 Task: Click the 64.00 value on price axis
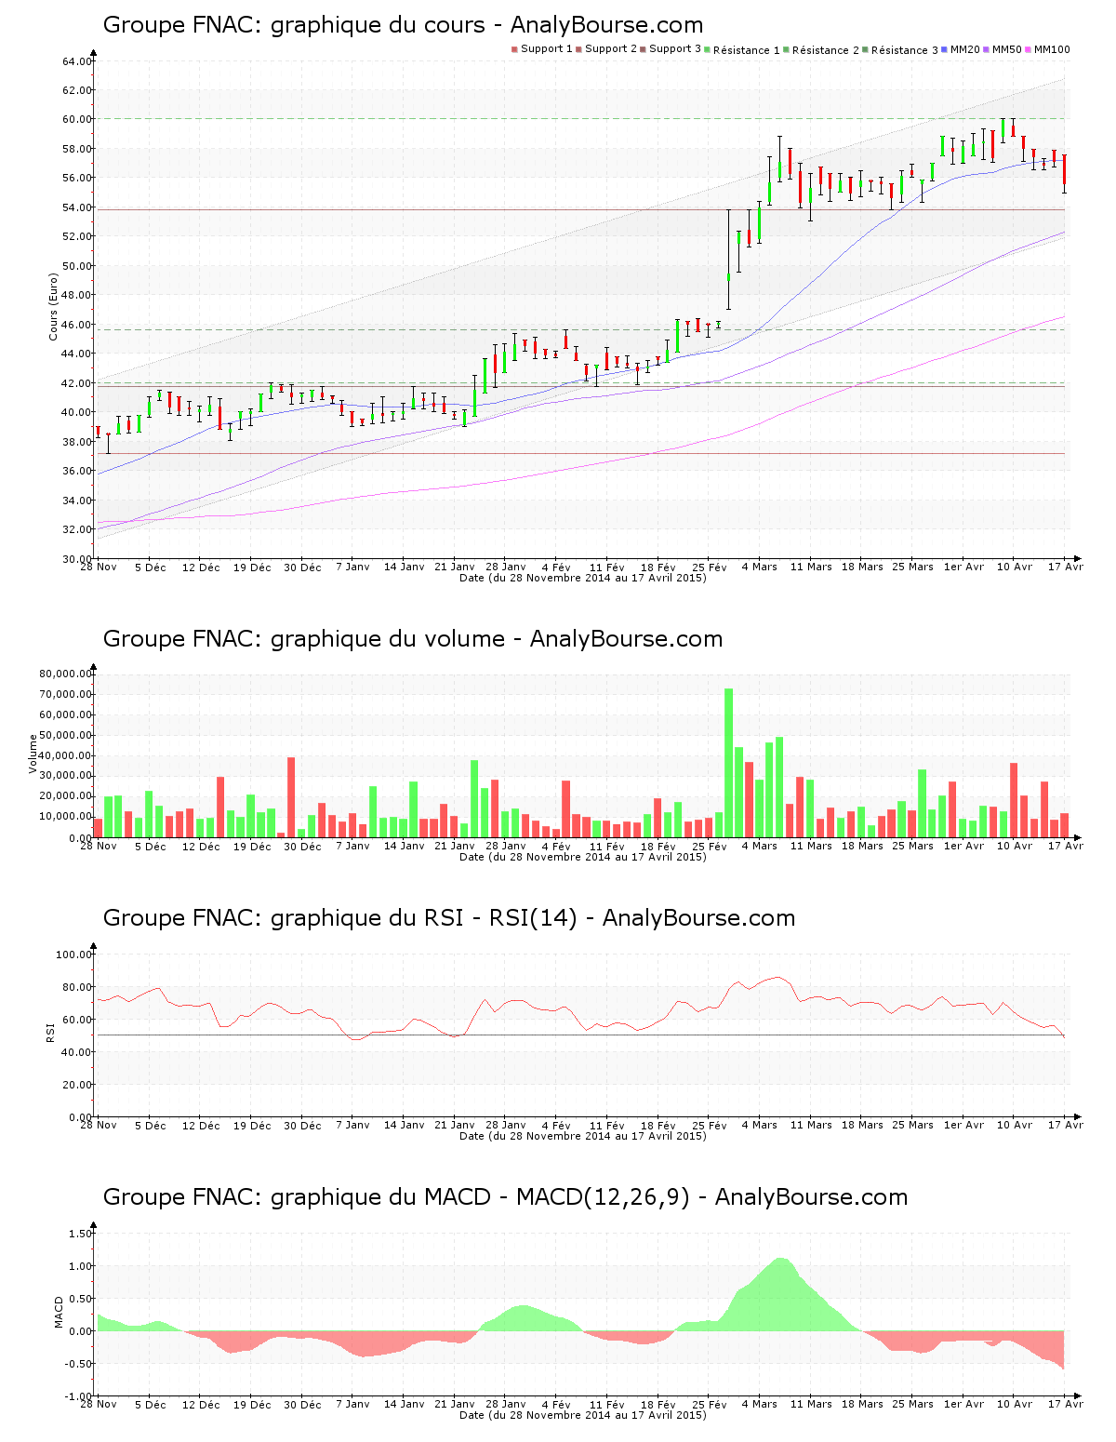pyautogui.click(x=77, y=61)
